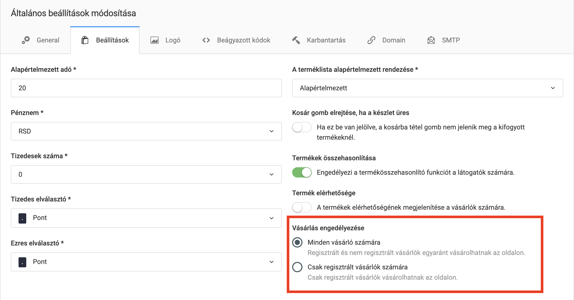Click the chain link icon beside Domain
The width and height of the screenshot is (574, 300).
pos(371,40)
